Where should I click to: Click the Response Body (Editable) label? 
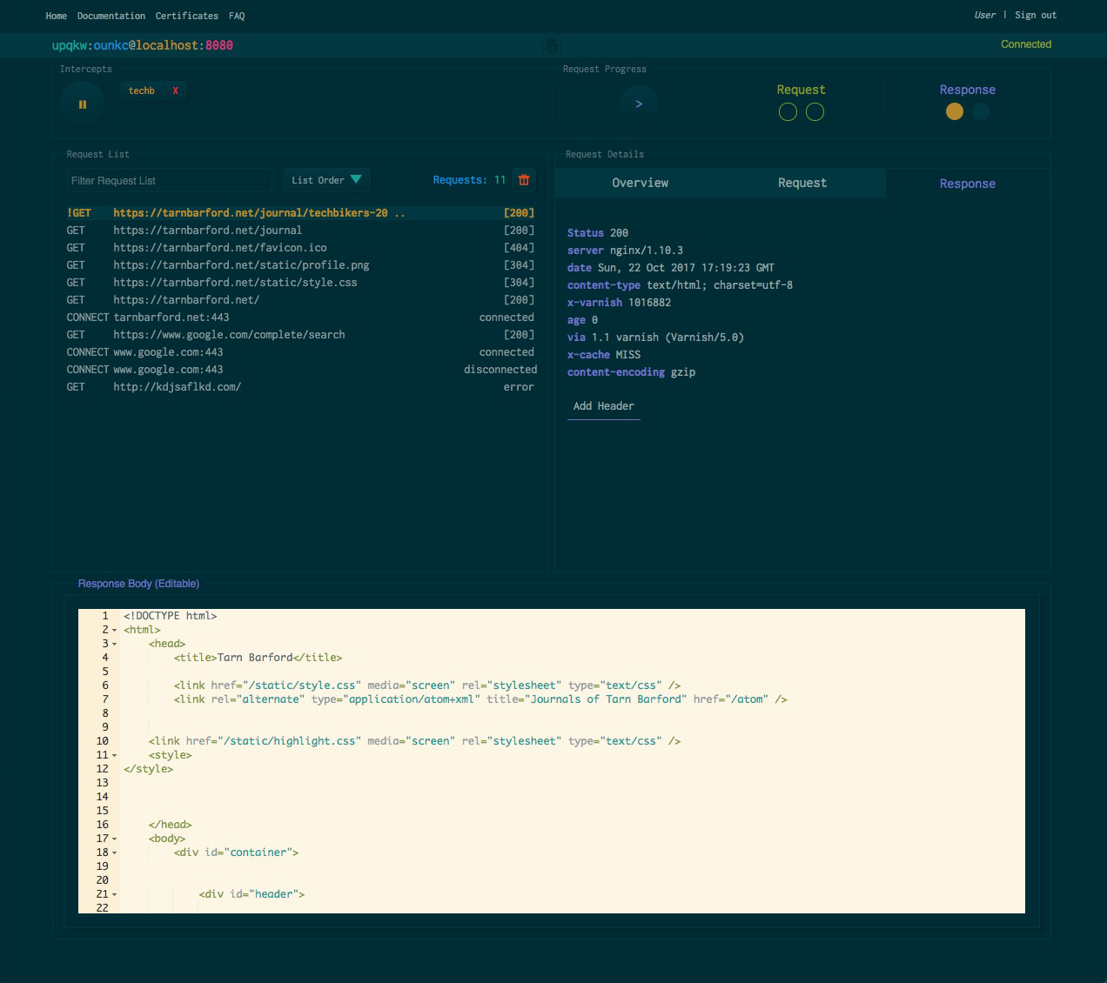coord(138,584)
